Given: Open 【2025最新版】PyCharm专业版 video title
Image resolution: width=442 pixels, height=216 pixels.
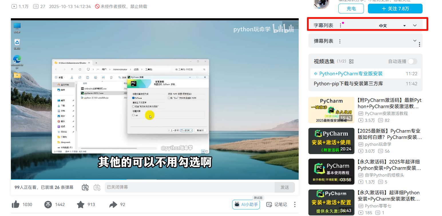Looking at the screenshot, I should click(x=390, y=134).
